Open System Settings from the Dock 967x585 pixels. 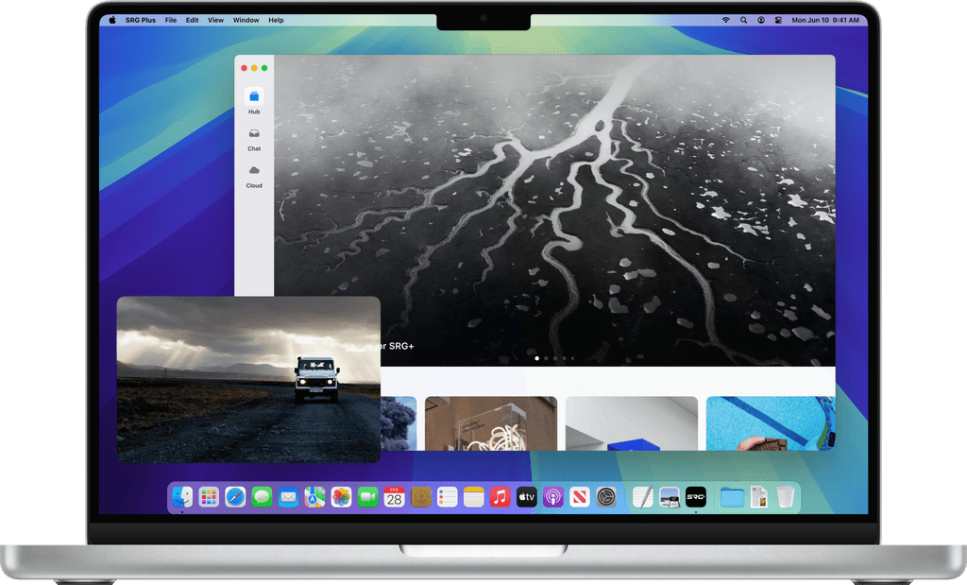(606, 497)
